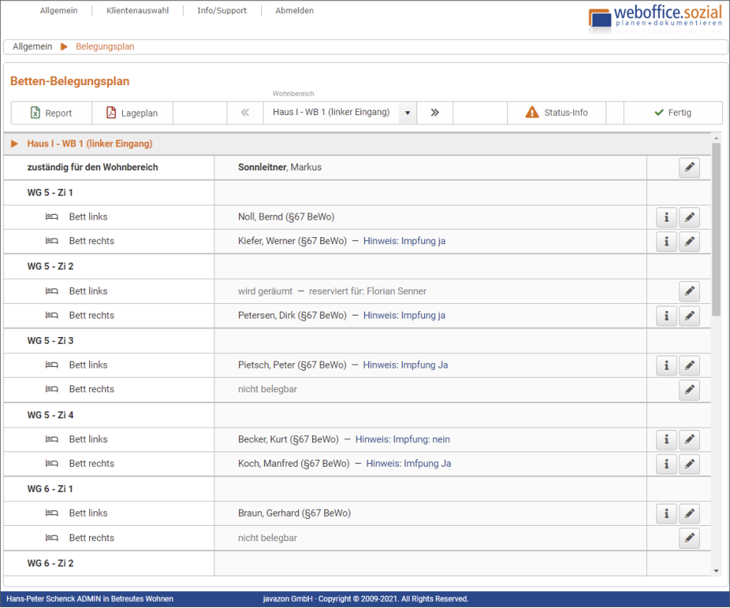Image resolution: width=730 pixels, height=608 pixels.
Task: Edit the reserved bed for Florian Senner
Action: (689, 292)
